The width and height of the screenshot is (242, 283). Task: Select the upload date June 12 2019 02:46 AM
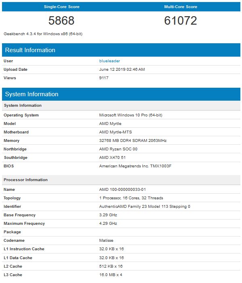click(x=122, y=70)
